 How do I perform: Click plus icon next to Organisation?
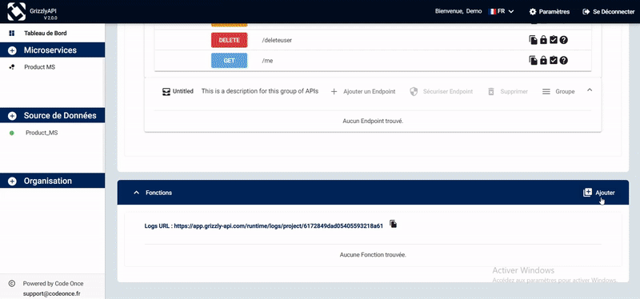click(x=12, y=181)
